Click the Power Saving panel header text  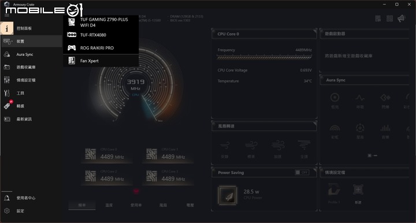tap(231, 173)
